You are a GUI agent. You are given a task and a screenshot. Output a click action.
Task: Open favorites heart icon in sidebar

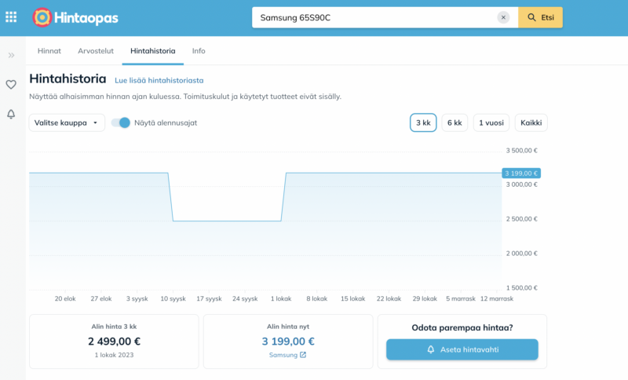11,85
